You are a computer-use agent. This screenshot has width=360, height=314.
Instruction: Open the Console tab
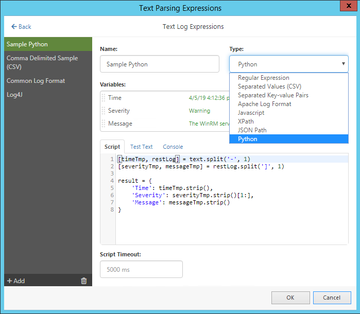(x=173, y=147)
